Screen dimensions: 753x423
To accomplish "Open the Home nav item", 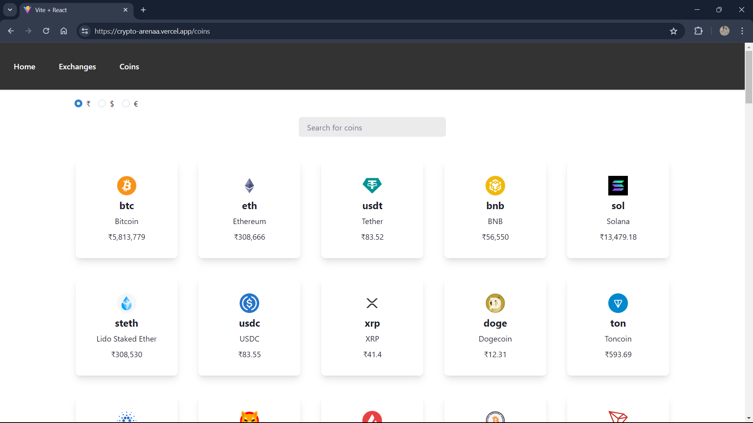I will click(24, 67).
